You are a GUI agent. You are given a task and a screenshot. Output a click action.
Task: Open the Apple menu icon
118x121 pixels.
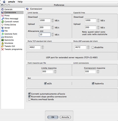pos(4,2)
